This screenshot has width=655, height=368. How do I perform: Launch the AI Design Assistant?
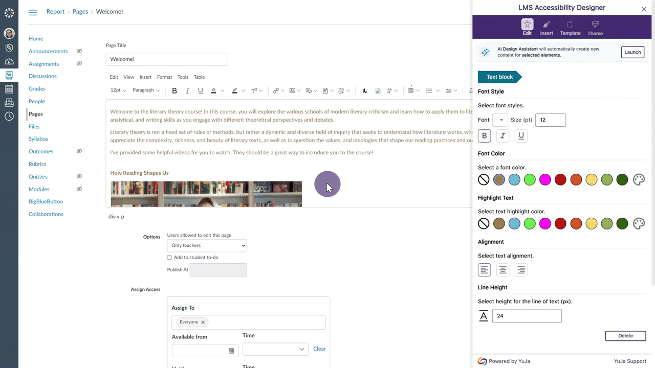632,52
